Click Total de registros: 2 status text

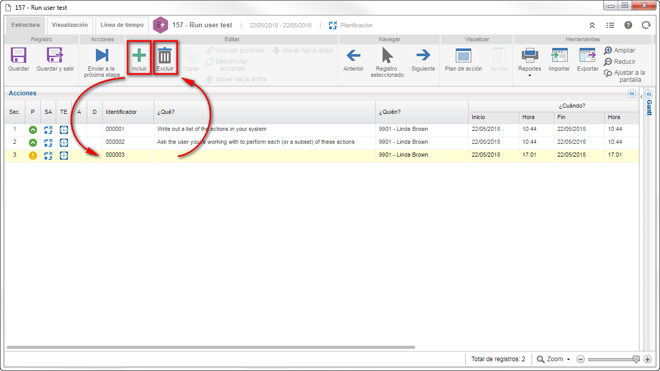coord(498,359)
